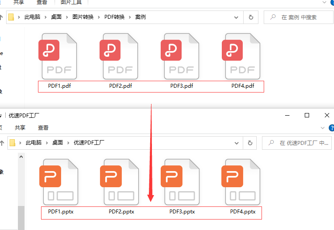Select the PDF4.pdf file icon

[241, 56]
